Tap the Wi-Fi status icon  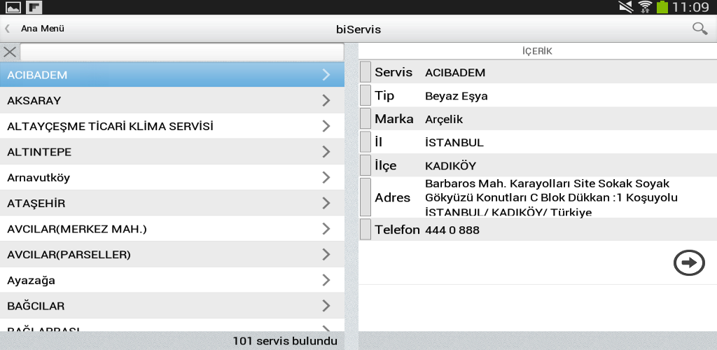[645, 8]
